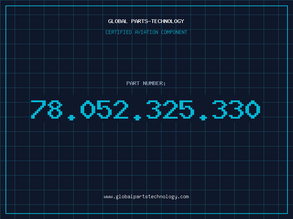The width and height of the screenshot is (293, 219).
Task: Click the part number 78.052.325.330
Action: [145, 110]
